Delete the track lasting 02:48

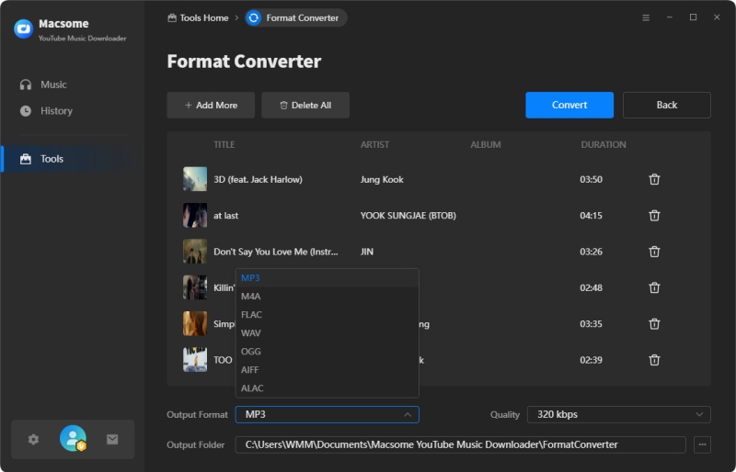pyautogui.click(x=654, y=287)
